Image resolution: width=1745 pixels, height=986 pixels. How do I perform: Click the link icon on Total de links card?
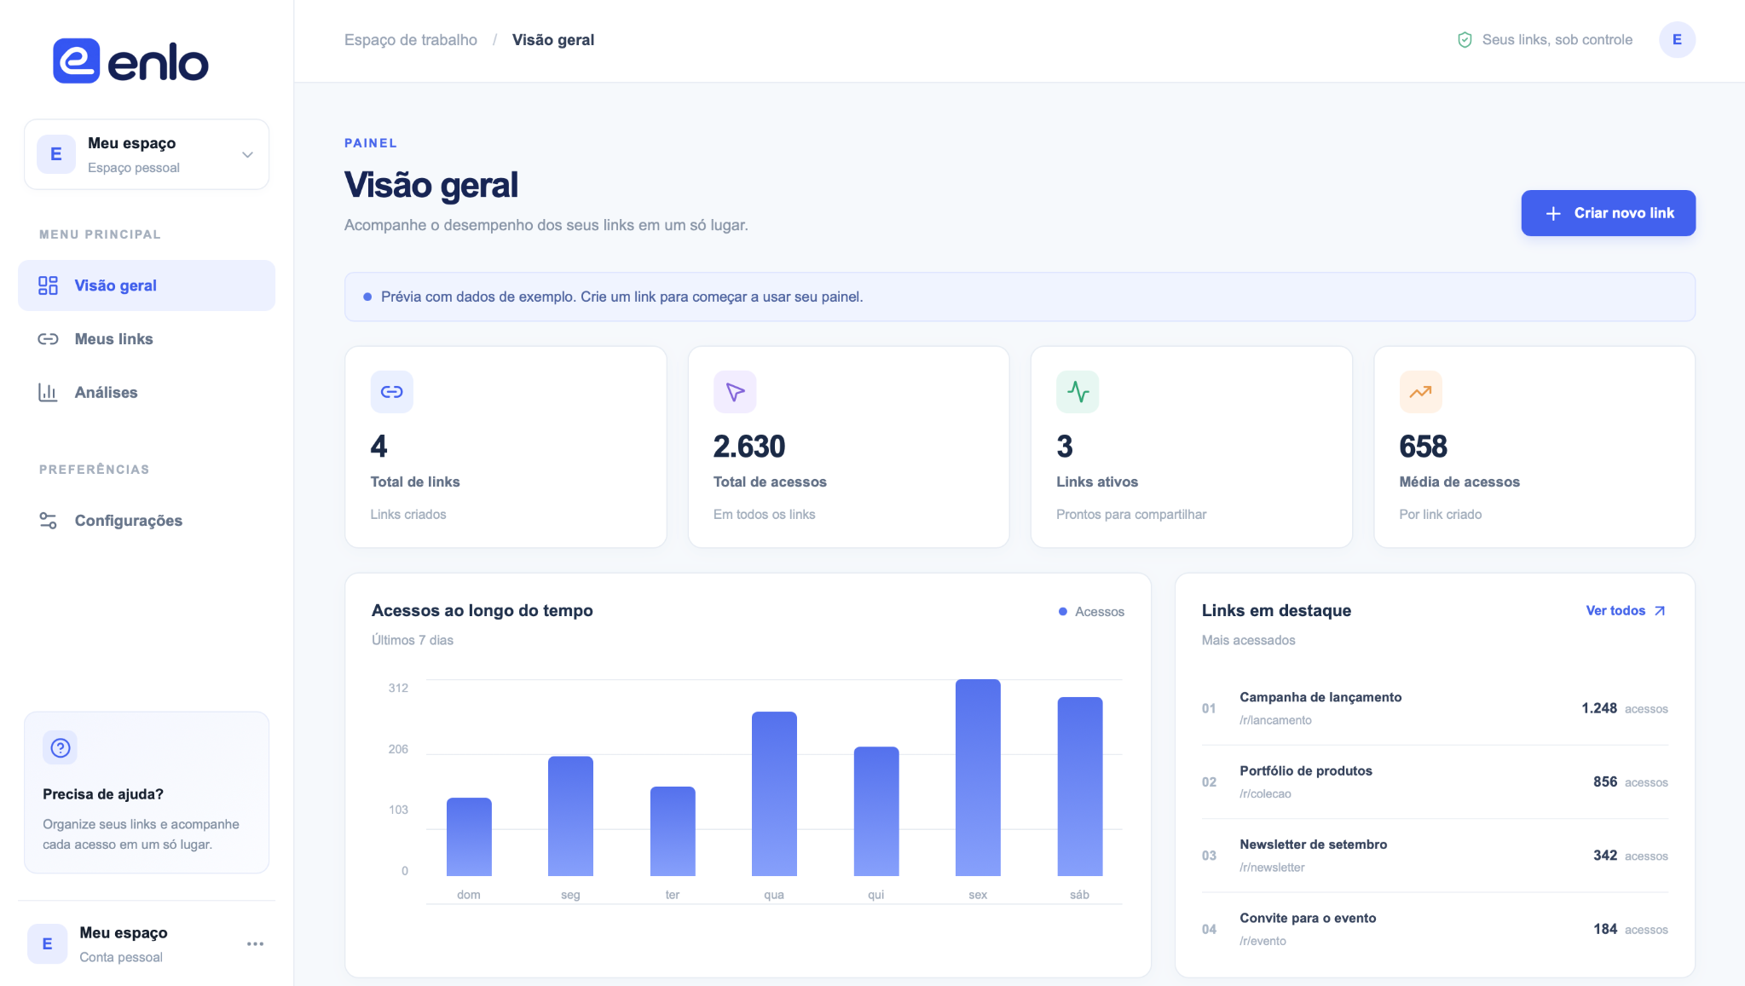coord(392,392)
